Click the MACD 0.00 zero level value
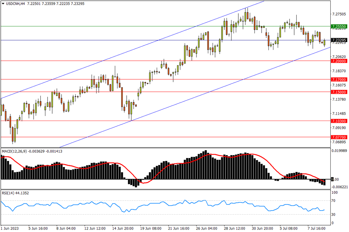The height and width of the screenshot is (232, 349). (x=335, y=179)
